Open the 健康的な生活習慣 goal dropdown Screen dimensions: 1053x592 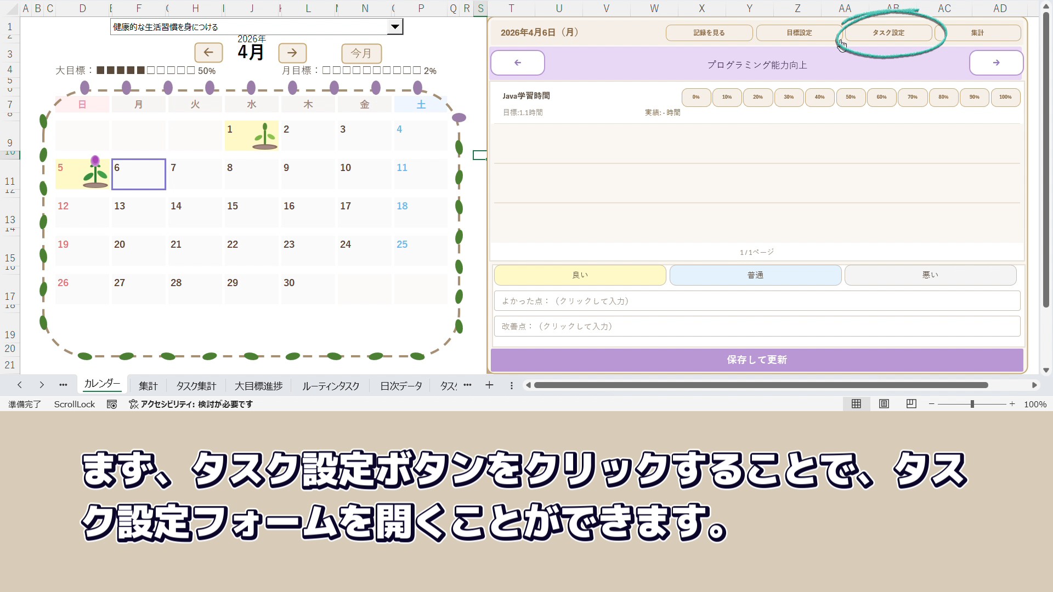[x=395, y=27]
